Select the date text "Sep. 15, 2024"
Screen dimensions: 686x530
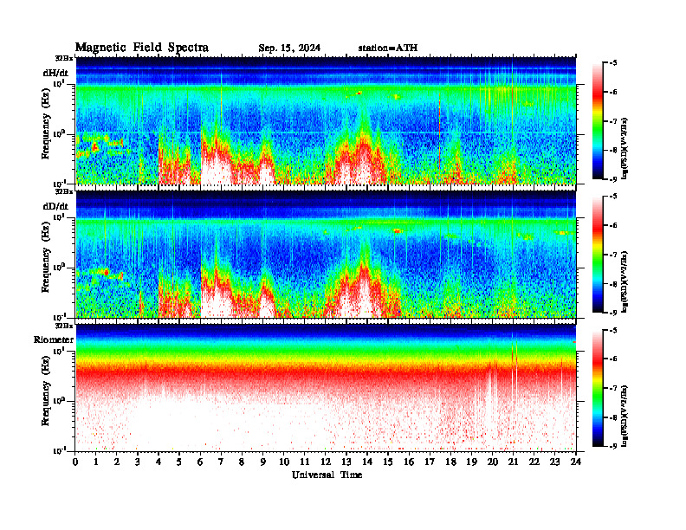coord(289,48)
